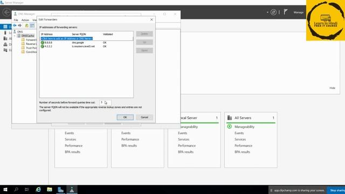Click the b.resolvers.level3.net FQDN cell
Viewport: 345px width, 194px height.
[x=84, y=46]
